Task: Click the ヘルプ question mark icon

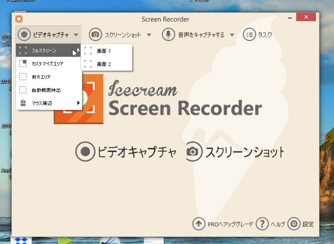Action: coord(262,224)
